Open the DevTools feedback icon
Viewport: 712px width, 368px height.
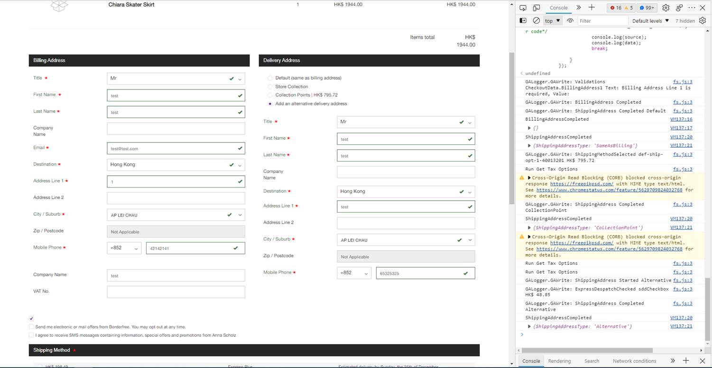pyautogui.click(x=679, y=8)
